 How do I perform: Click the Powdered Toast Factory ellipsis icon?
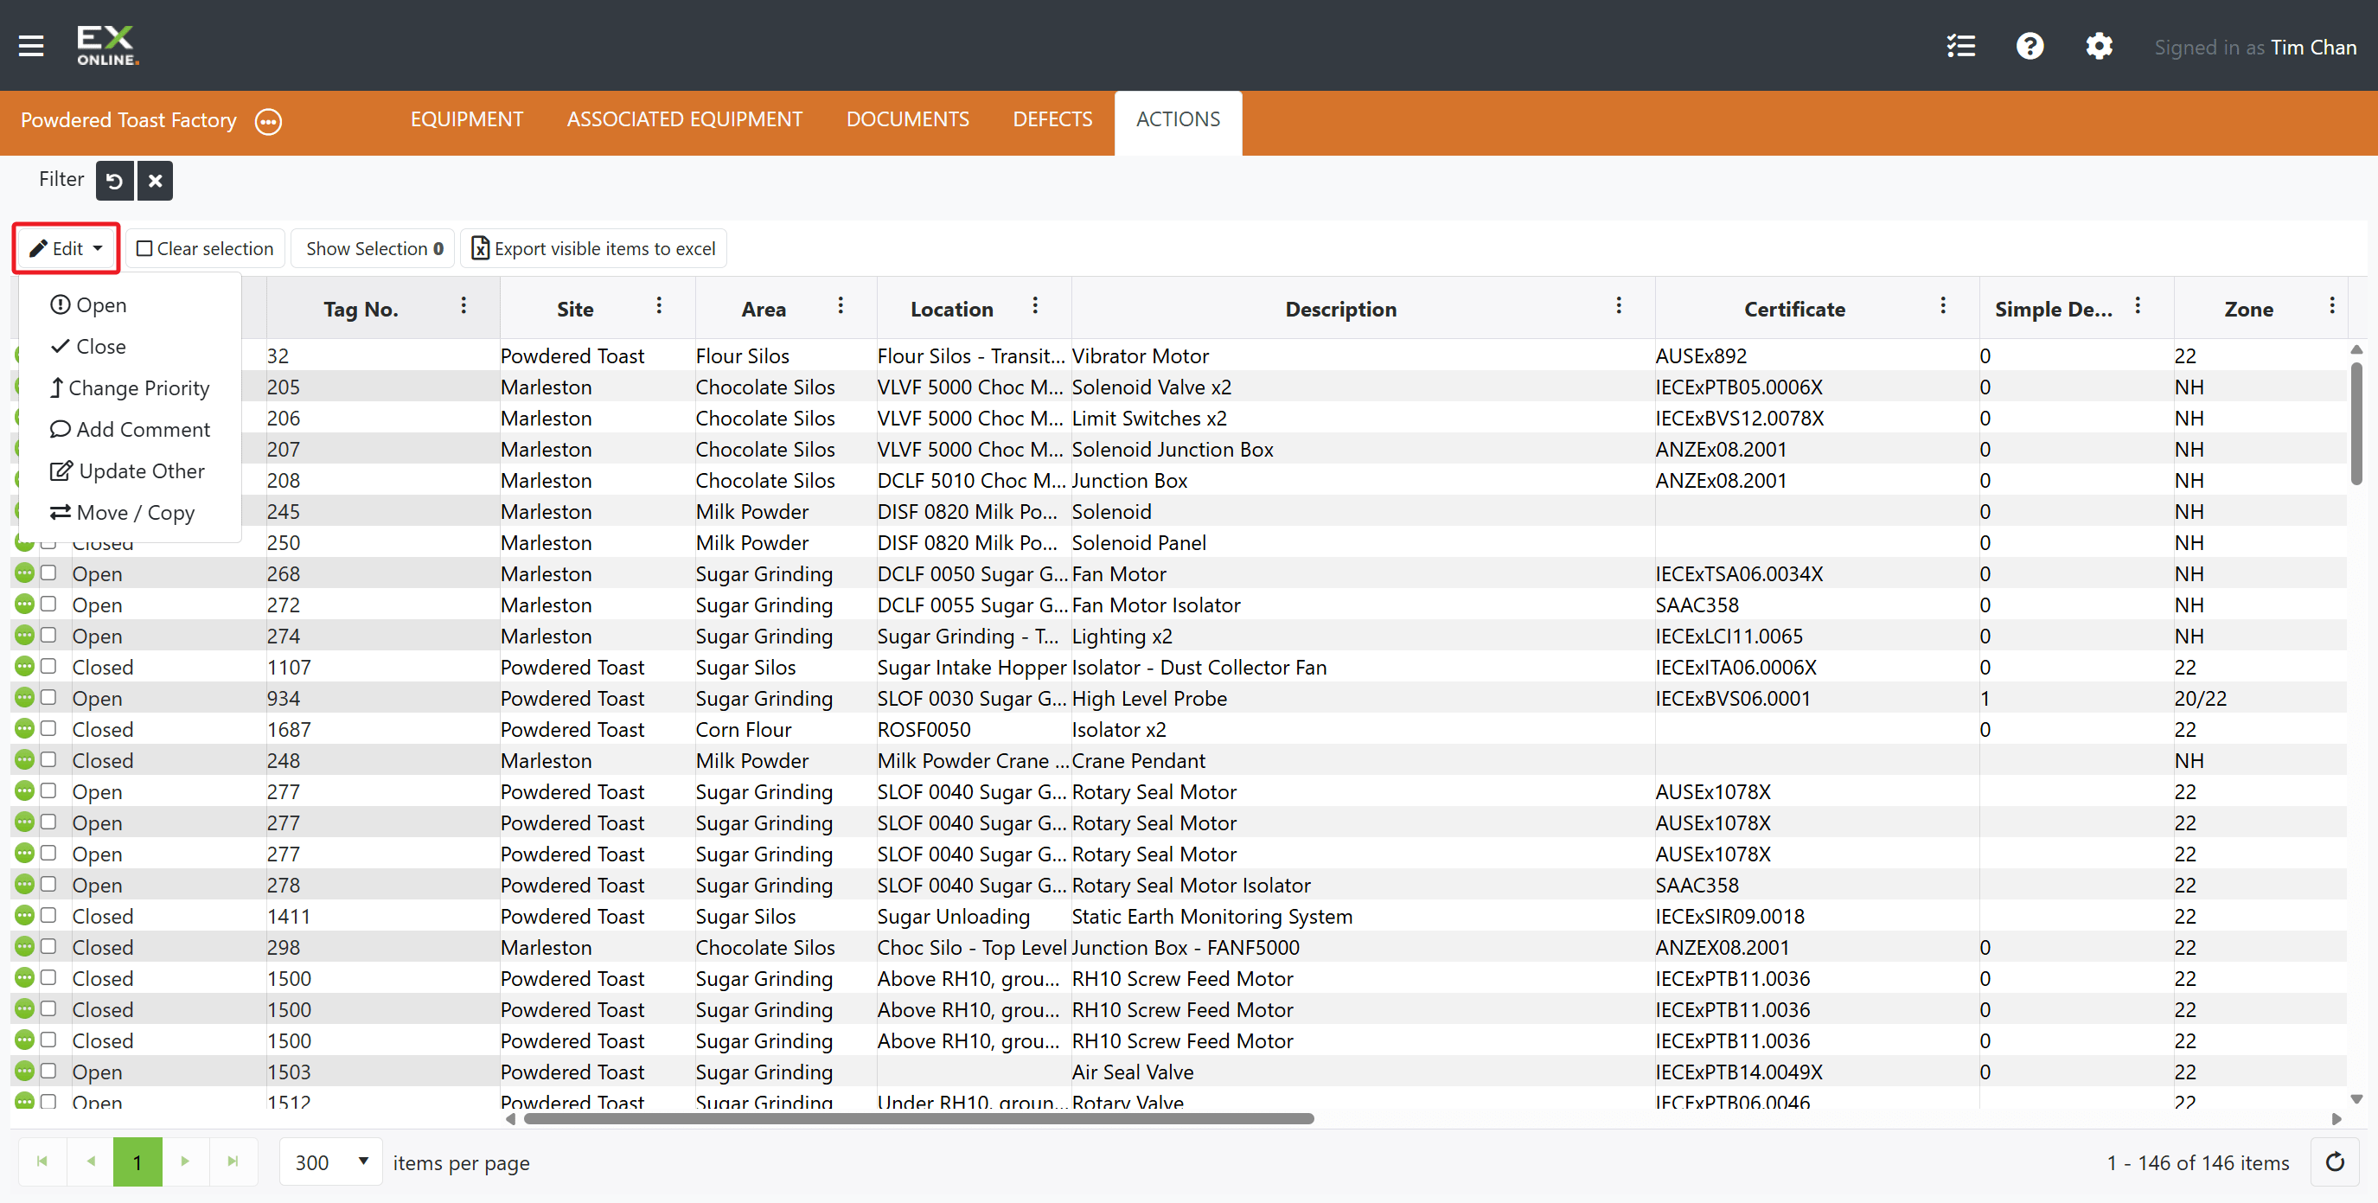coord(268,121)
